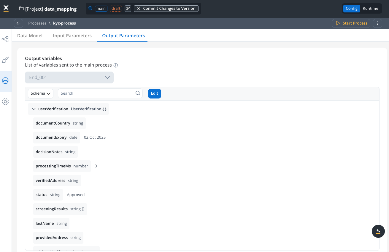Select the providedAddress attribute
The image size is (389, 252).
click(x=58, y=238)
